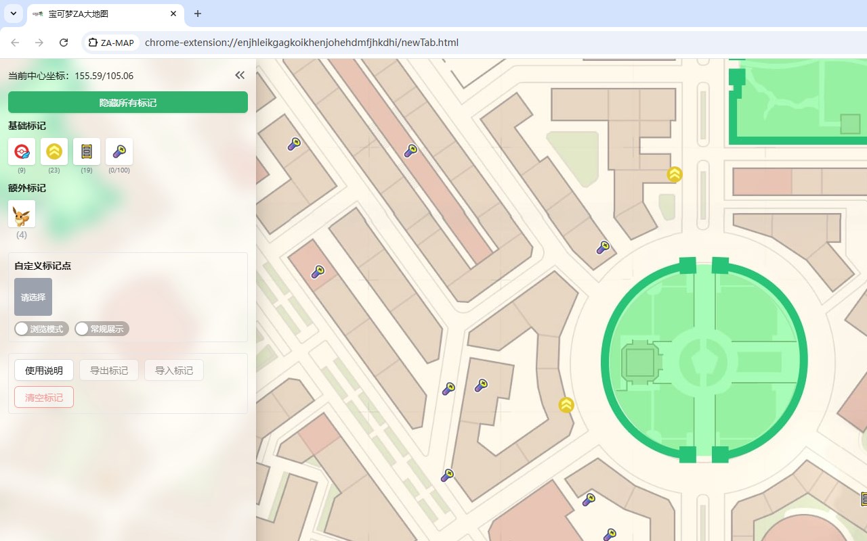Switch on the 常规展示 toggle
Screen dimensions: 867x541
point(102,329)
